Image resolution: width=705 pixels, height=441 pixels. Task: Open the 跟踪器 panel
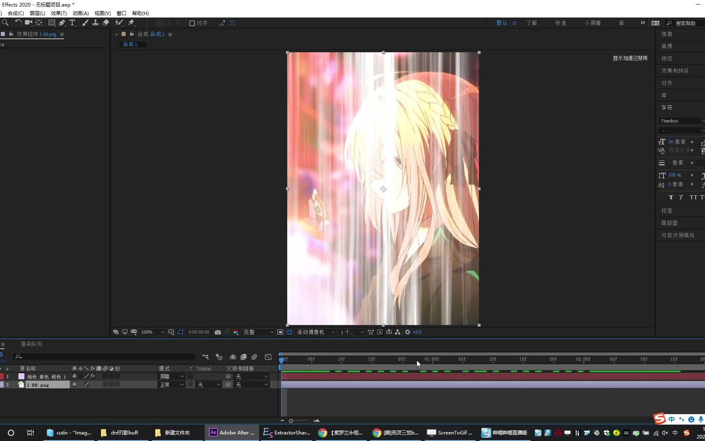point(670,223)
